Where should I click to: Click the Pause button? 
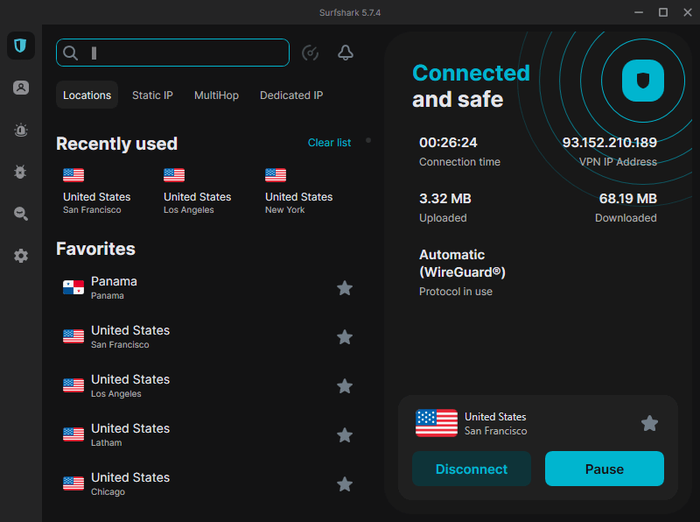(x=605, y=469)
